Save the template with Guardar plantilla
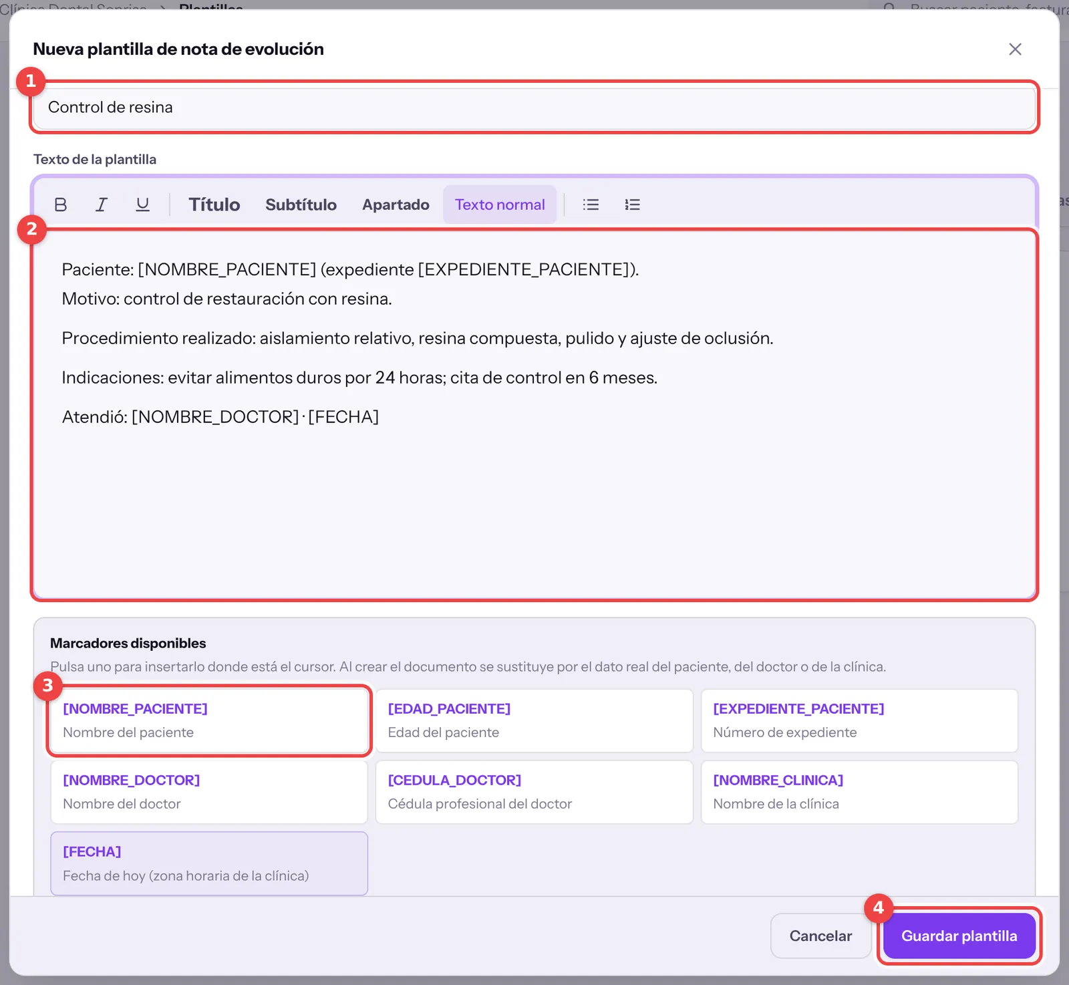 [959, 936]
